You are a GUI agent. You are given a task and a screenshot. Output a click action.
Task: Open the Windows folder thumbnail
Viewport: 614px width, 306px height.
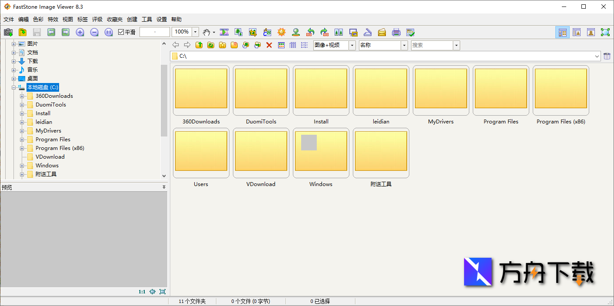tap(321, 152)
